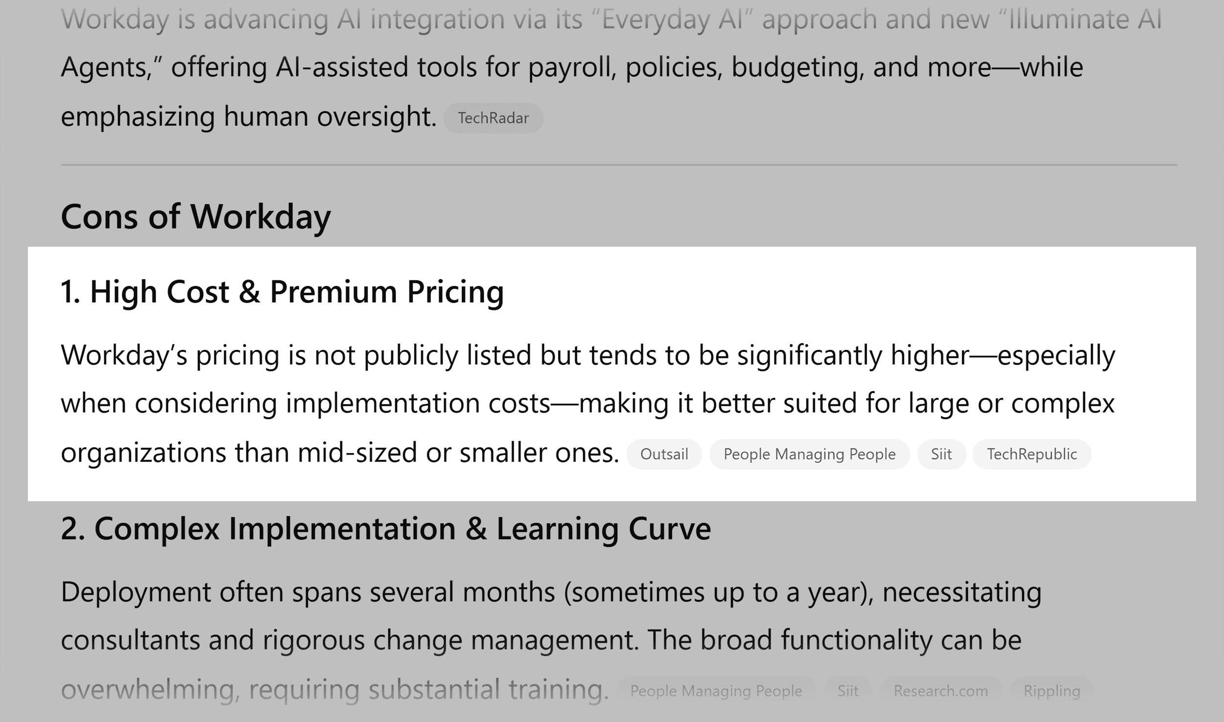1224x722 pixels.
Task: Open the Rippling source citation chip
Action: (x=1052, y=691)
